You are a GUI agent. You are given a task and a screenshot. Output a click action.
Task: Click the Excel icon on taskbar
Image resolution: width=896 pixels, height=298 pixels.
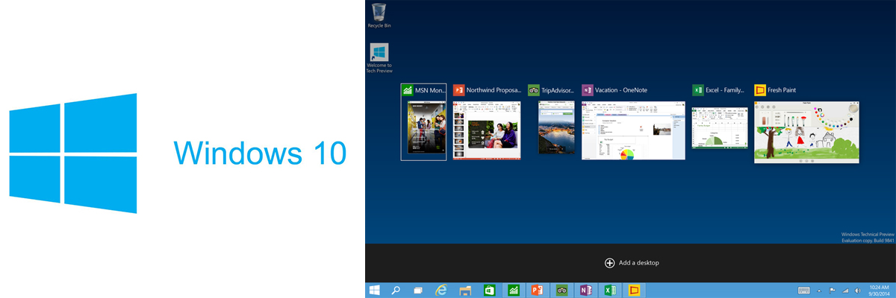tap(610, 290)
